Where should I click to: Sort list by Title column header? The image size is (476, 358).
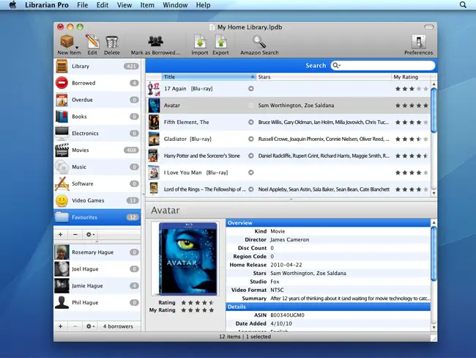pos(209,77)
